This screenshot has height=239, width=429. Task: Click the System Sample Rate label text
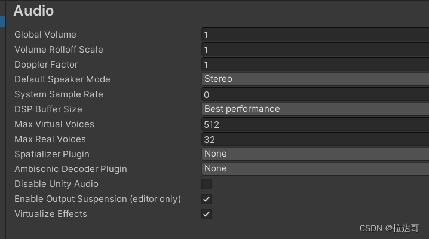tap(59, 94)
